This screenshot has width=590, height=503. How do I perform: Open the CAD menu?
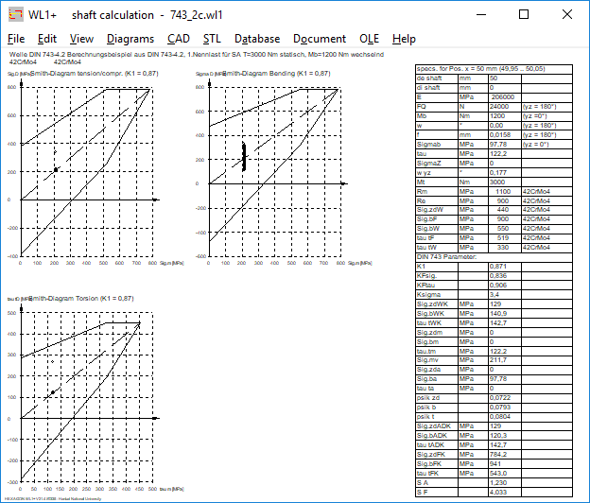(x=178, y=39)
